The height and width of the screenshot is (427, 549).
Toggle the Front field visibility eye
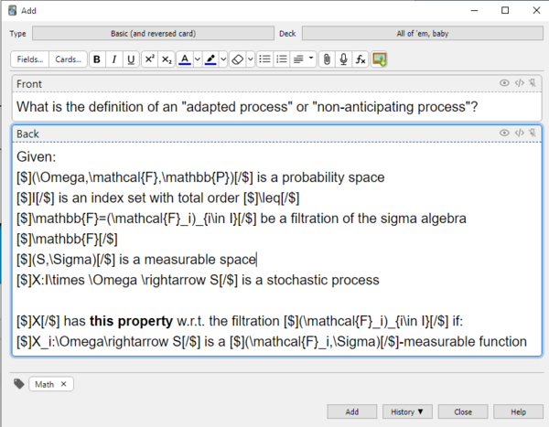(504, 83)
